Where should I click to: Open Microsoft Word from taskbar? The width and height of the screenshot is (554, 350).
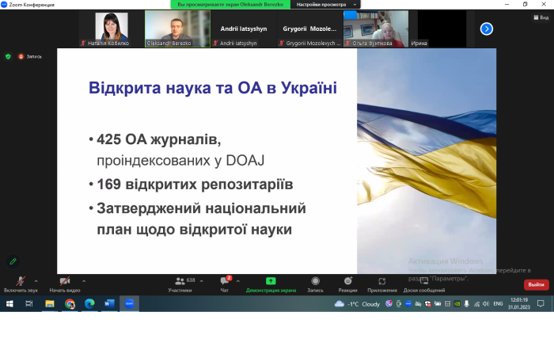(109, 304)
